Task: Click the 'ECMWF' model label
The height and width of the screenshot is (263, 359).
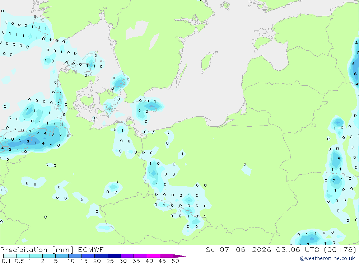Action: pyautogui.click(x=91, y=249)
